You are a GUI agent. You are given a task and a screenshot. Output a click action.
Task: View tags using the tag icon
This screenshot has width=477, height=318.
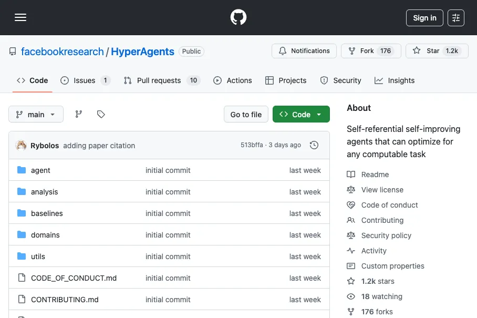coord(101,114)
